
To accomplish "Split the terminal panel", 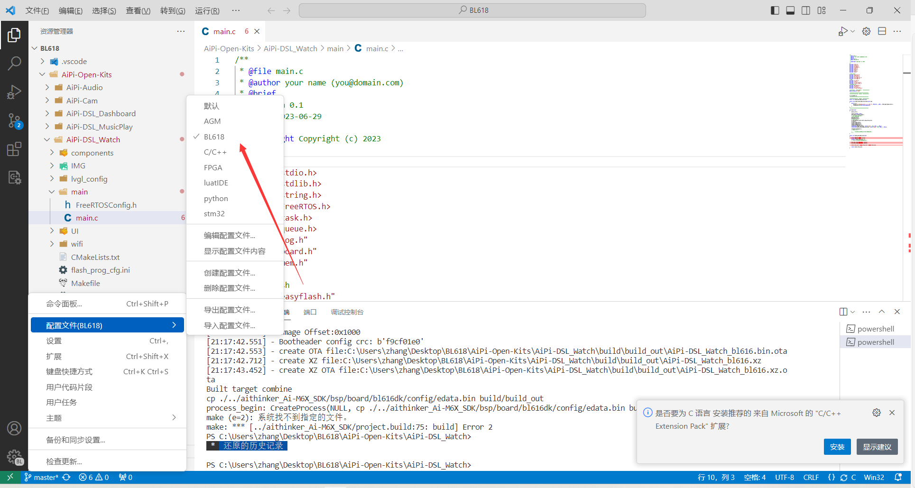I will 843,312.
